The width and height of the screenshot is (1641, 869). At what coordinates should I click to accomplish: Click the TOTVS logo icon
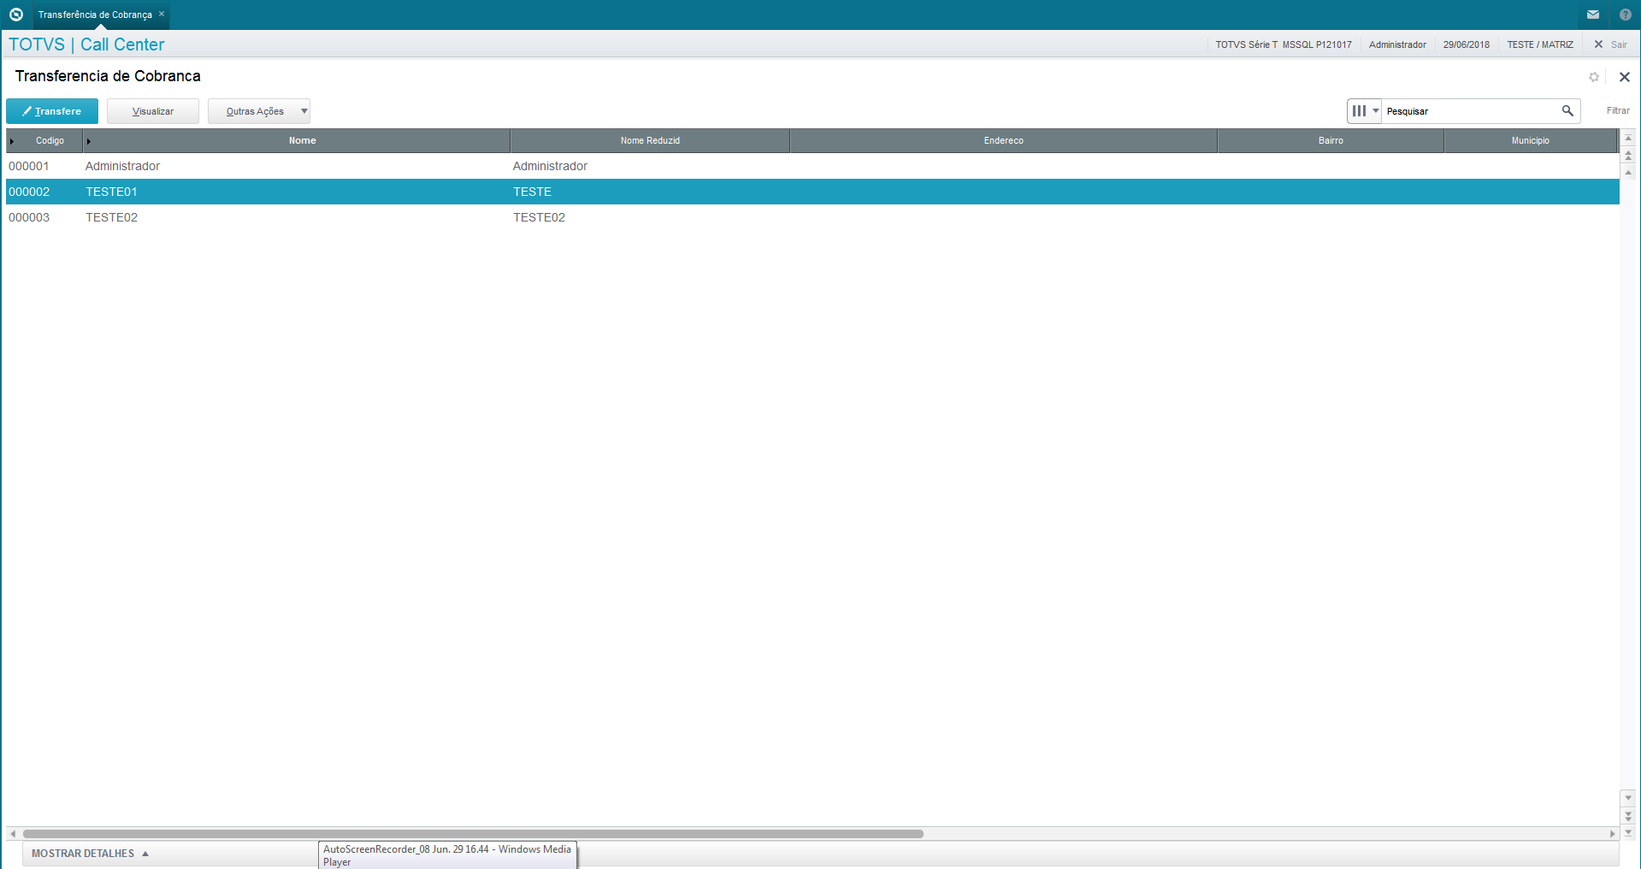(x=15, y=15)
